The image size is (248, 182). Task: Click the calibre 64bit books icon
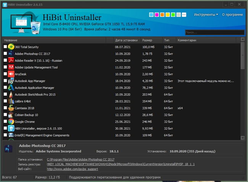click(x=11, y=101)
